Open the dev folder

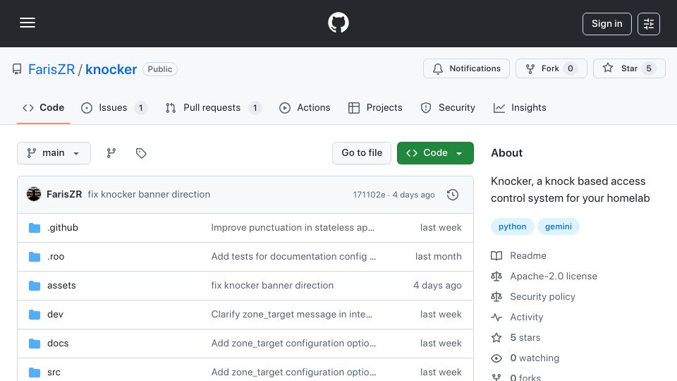coord(55,315)
